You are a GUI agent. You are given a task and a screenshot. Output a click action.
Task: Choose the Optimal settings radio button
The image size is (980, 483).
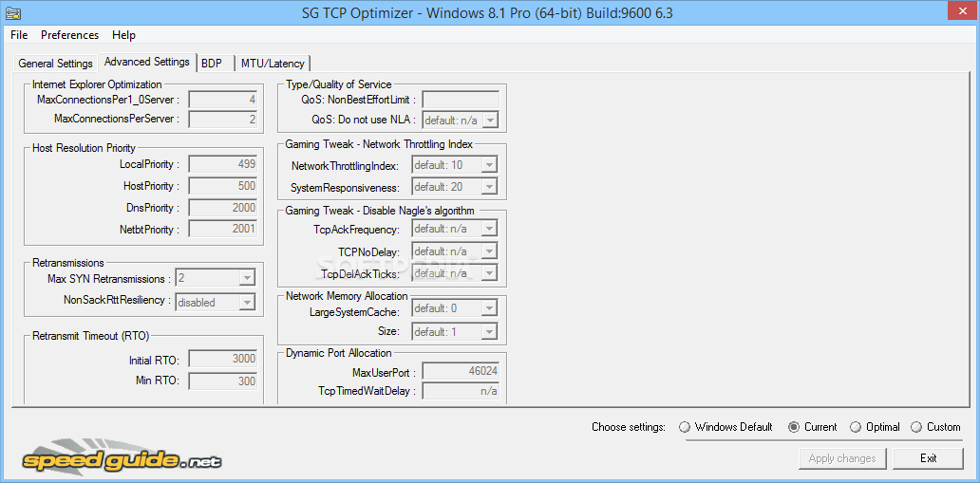click(875, 427)
